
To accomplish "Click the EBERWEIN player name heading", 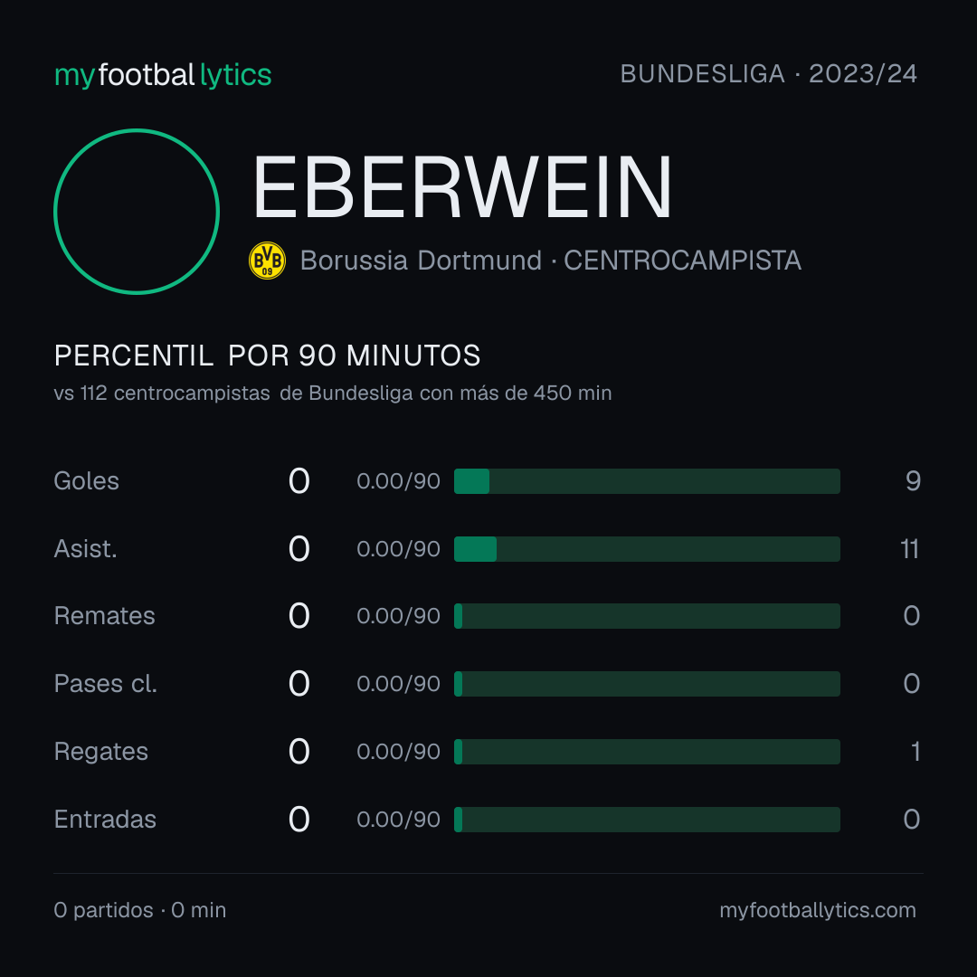I will 462,187.
